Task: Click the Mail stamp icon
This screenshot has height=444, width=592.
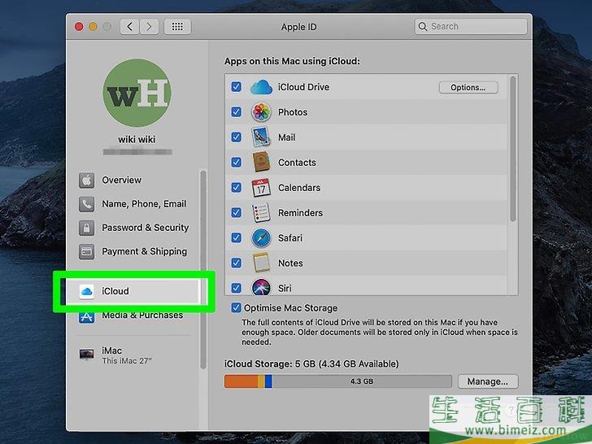Action: (261, 137)
